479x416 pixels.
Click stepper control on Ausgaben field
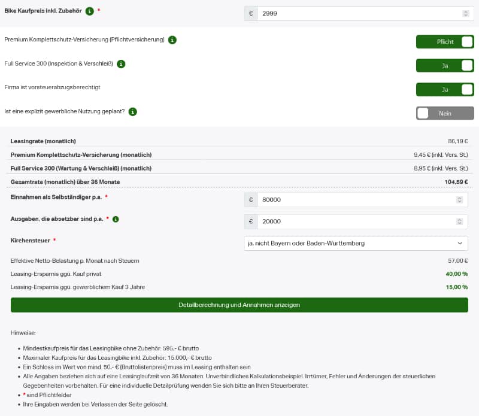[460, 221]
